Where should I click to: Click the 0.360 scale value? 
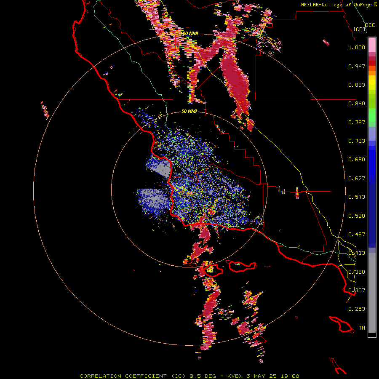[357, 272]
